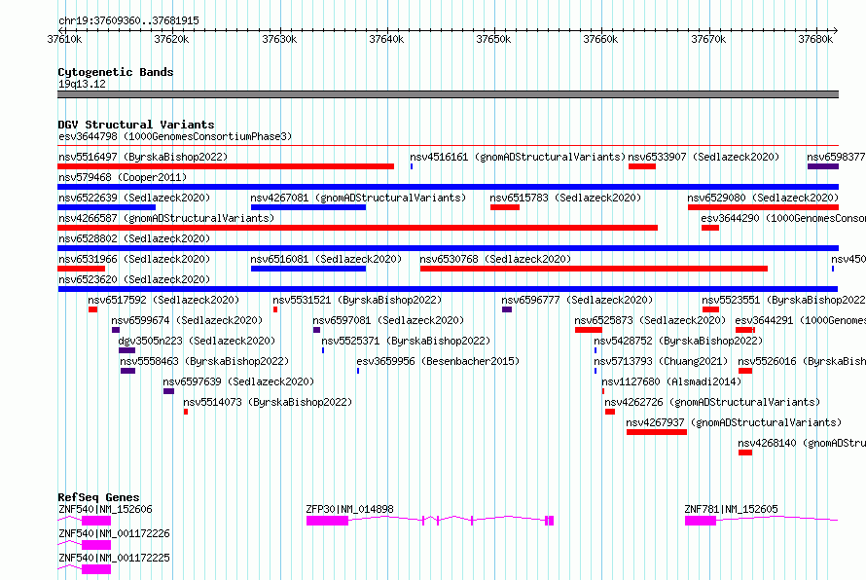Click nsv4266587 long red bar
Screen dimensions: 866x580
(x=357, y=228)
